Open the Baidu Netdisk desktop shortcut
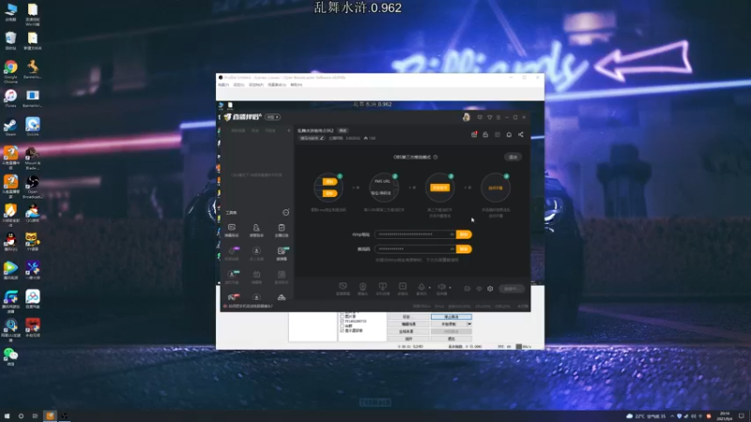Image resolution: width=751 pixels, height=422 pixels. click(33, 299)
